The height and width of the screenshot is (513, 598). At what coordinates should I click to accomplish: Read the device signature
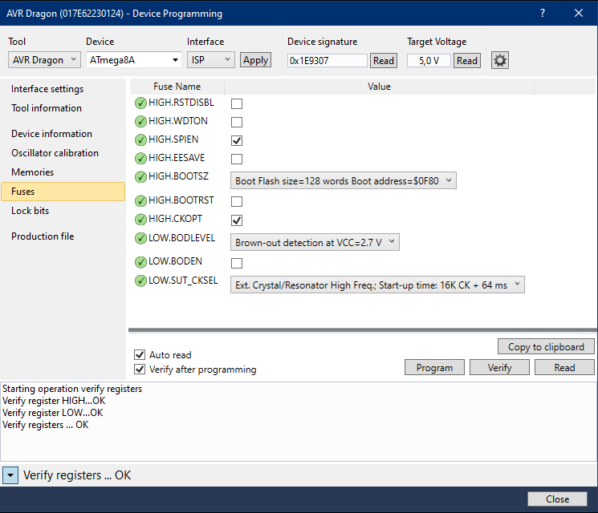384,61
